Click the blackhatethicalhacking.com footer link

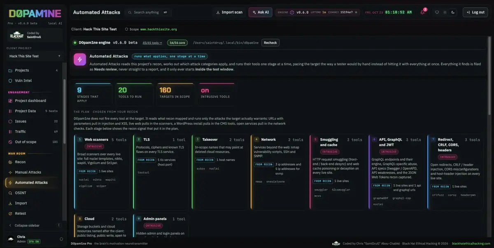pyautogui.click(x=471, y=243)
